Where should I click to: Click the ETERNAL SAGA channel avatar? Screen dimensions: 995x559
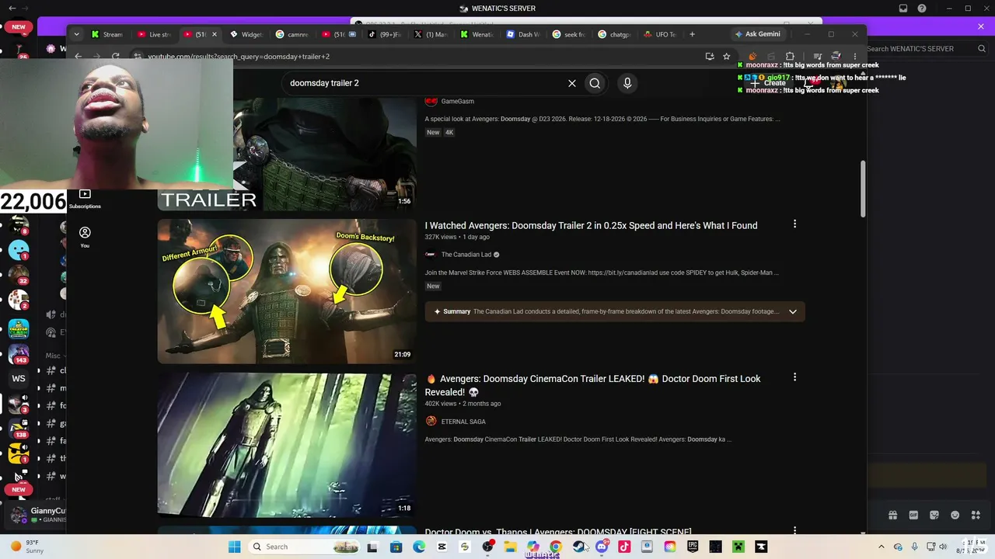pos(431,422)
